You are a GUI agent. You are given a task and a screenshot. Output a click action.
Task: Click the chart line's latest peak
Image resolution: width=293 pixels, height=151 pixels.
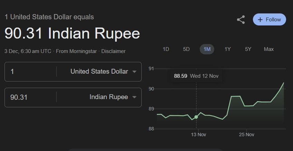coord(284,83)
